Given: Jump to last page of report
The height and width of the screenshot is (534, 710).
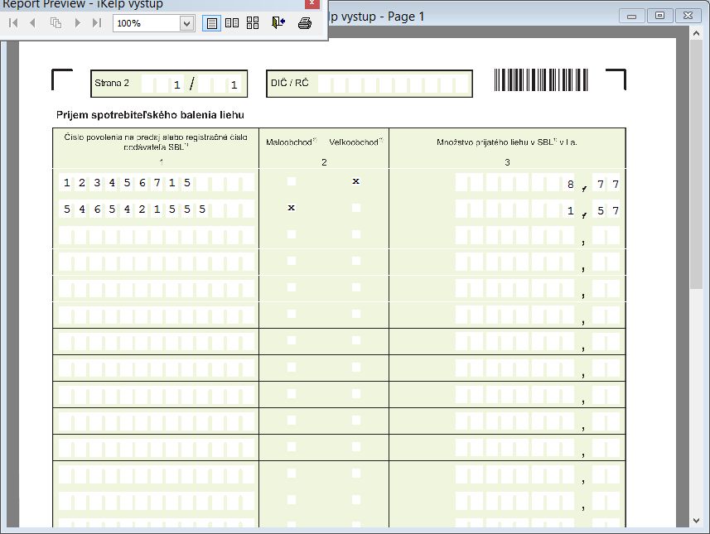Looking at the screenshot, I should point(97,23).
